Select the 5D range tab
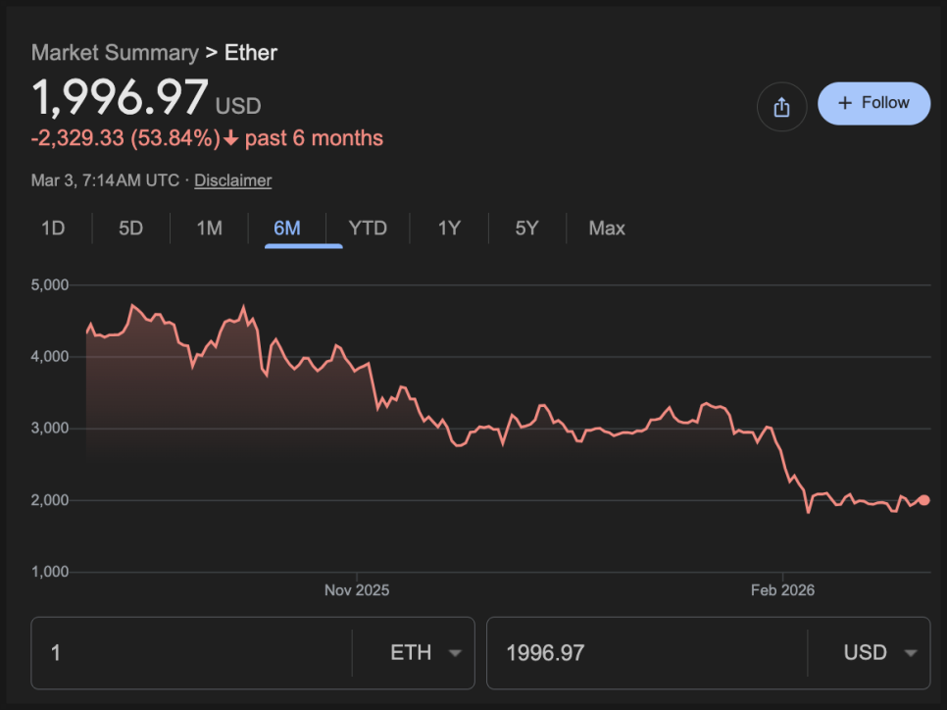Viewport: 947px width, 710px height. click(130, 228)
